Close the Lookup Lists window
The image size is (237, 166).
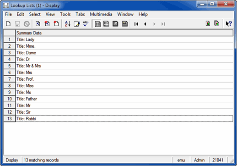[x=226, y=4]
